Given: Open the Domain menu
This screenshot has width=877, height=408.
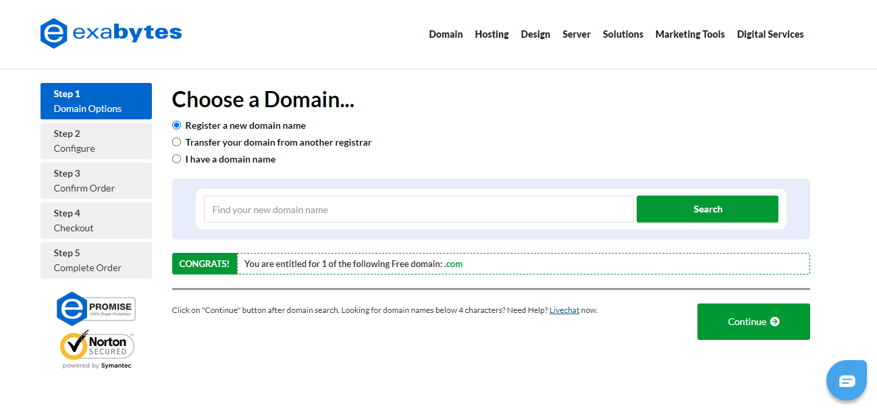Looking at the screenshot, I should point(446,34).
